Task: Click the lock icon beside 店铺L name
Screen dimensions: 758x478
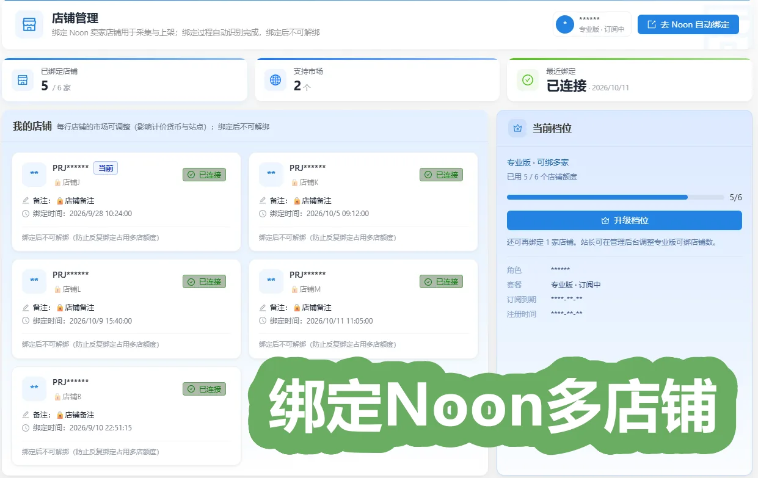Action: point(57,289)
